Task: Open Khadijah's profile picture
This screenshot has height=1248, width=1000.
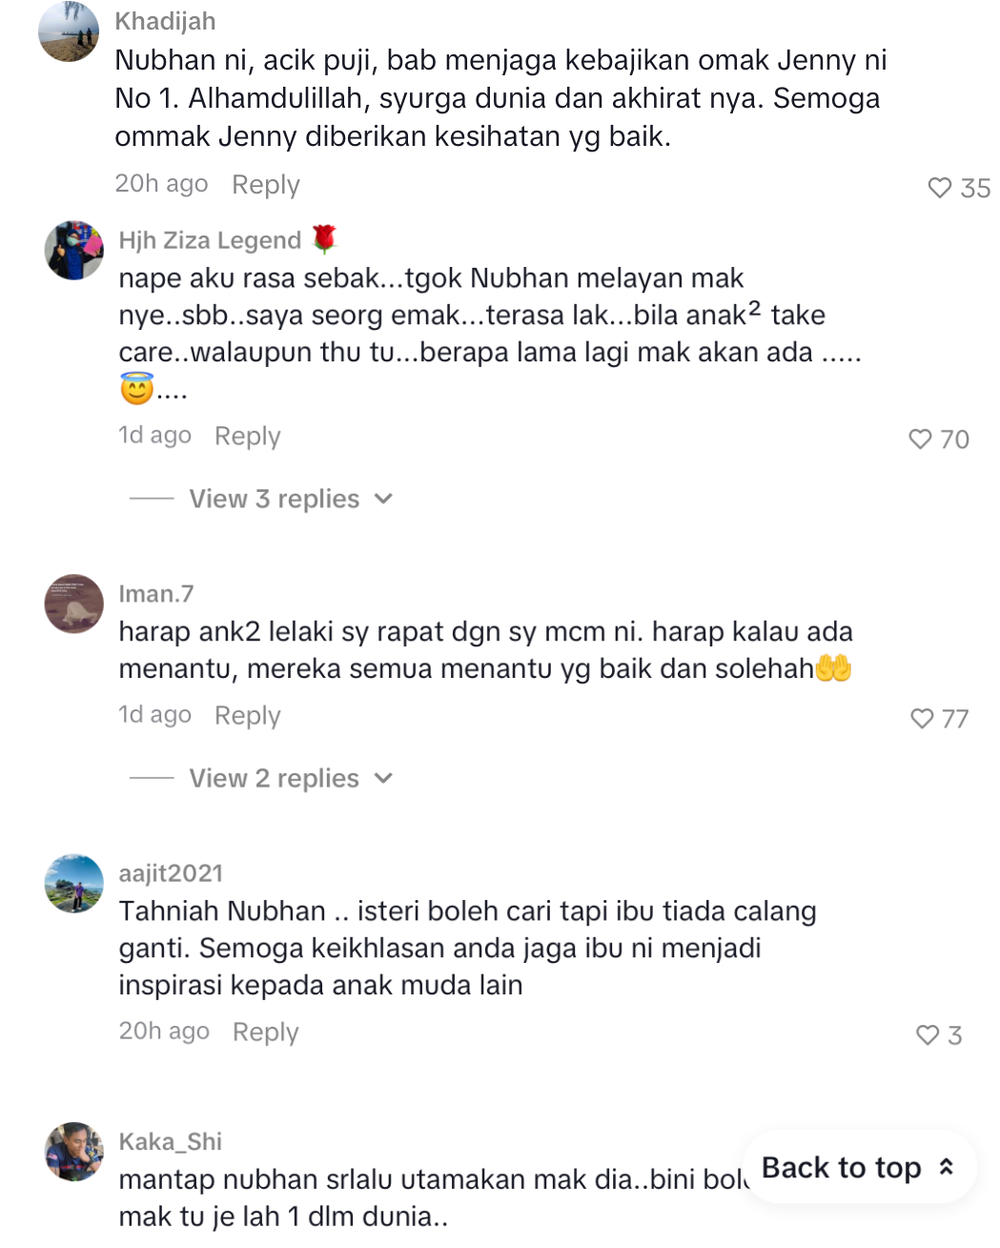Action: (69, 31)
